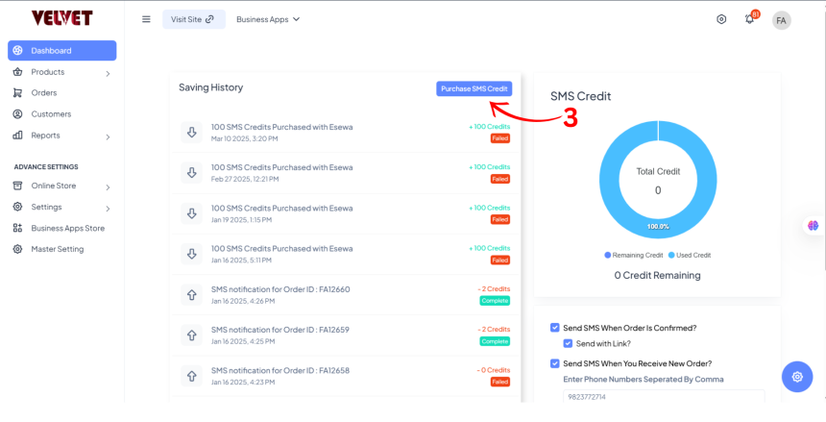The height and width of the screenshot is (422, 826).
Task: Click the Business Apps Store icon
Action: tap(18, 229)
